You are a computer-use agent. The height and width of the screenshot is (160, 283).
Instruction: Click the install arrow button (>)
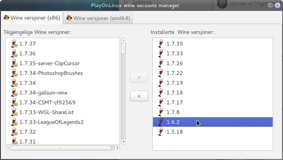click(139, 77)
